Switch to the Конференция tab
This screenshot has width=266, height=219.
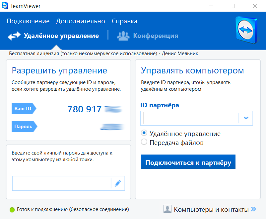pos(148,36)
